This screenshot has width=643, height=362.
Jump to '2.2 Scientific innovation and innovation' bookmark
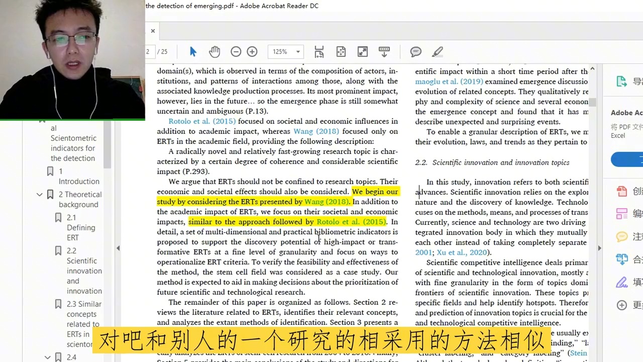tap(84, 271)
